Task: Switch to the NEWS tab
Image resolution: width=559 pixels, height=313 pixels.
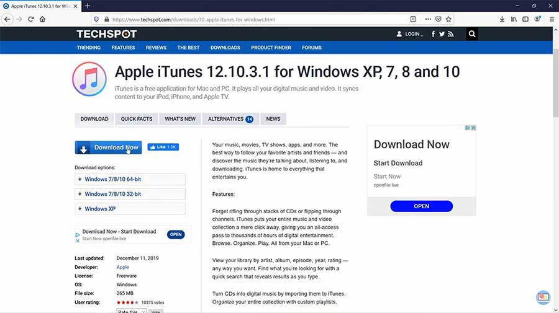Action: click(x=273, y=119)
